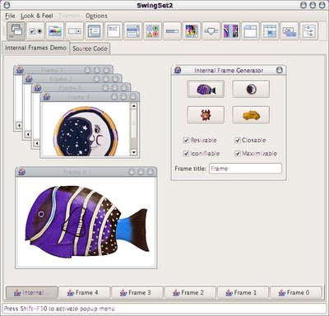
Task: Activate Frame 2 from the bottom bar
Action: pos(190,293)
